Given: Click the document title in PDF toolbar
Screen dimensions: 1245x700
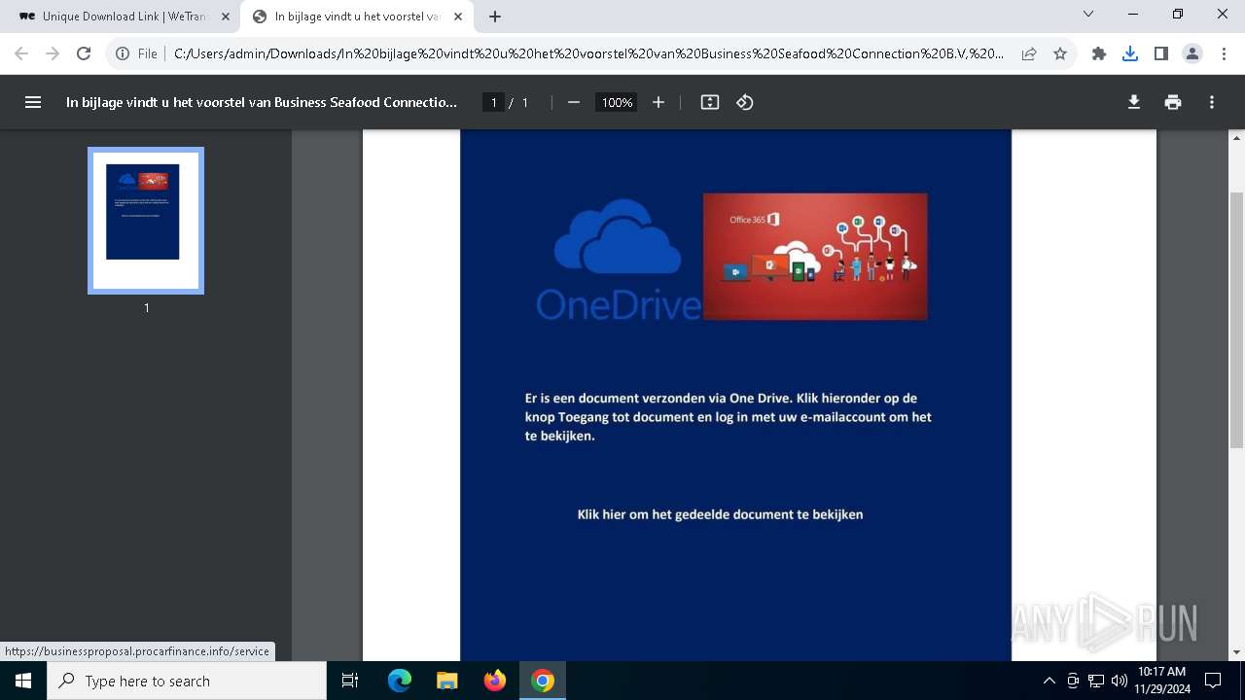Looking at the screenshot, I should 262,102.
